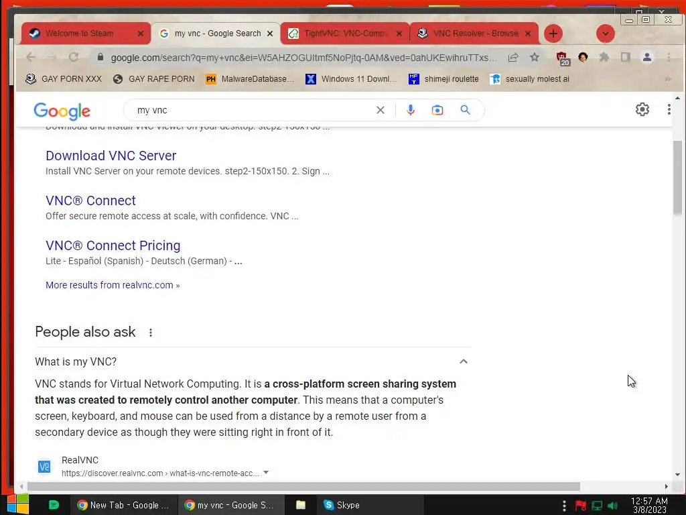Open the Chrome three-dot menu
The height and width of the screenshot is (515, 686).
[x=669, y=57]
